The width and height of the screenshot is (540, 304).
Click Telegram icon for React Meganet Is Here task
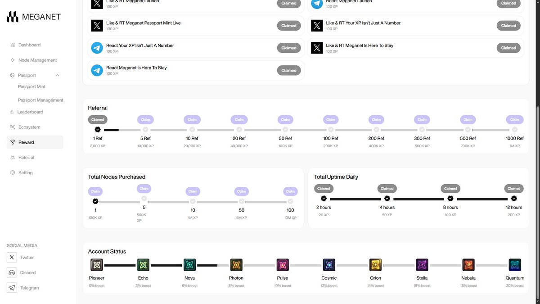(97, 70)
